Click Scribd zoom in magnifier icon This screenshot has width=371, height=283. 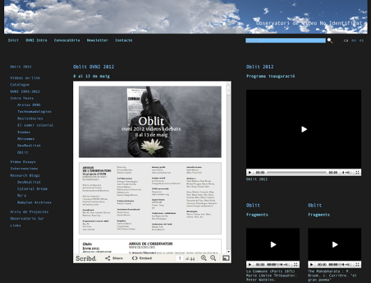point(204,258)
